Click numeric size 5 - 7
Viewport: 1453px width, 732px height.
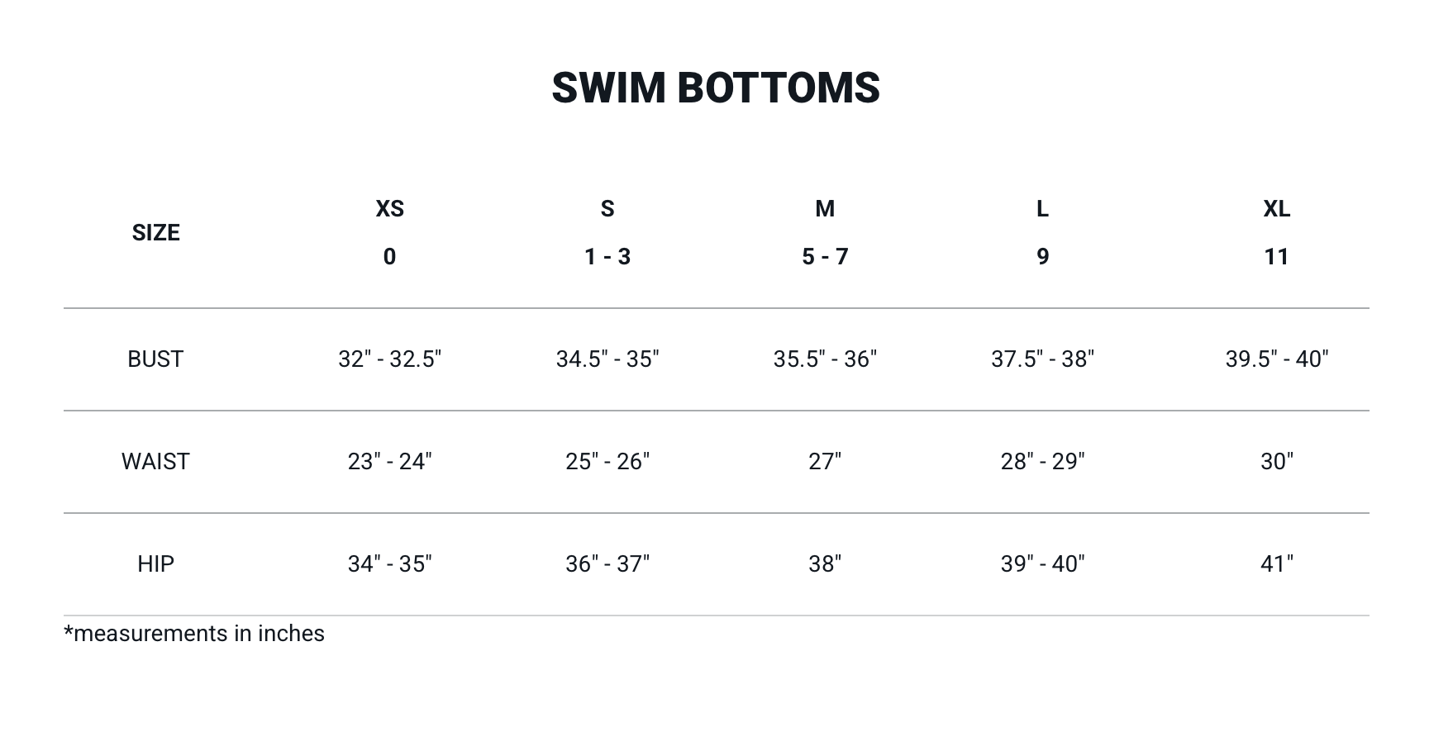point(825,257)
